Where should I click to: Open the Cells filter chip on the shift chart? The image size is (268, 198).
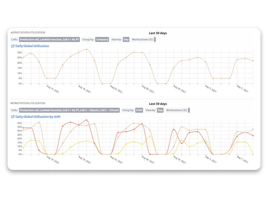[70, 110]
